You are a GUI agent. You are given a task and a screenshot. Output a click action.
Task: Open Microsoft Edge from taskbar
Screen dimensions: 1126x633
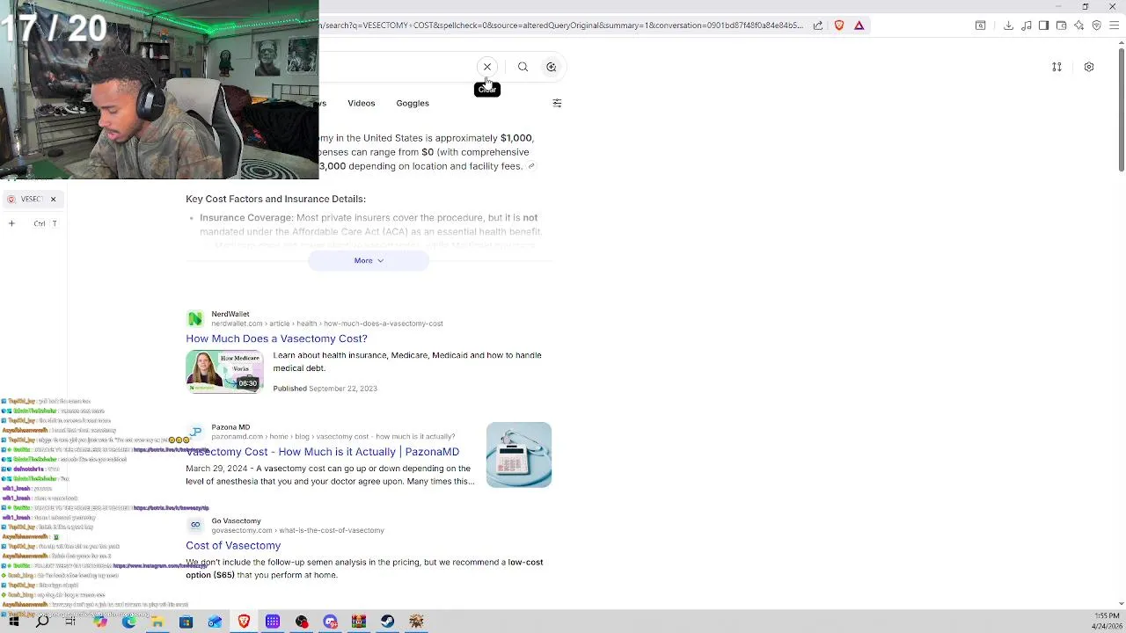pos(128,622)
